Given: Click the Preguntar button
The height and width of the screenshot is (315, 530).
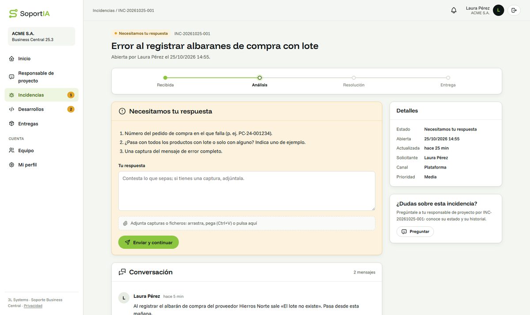Looking at the screenshot, I should point(415,232).
